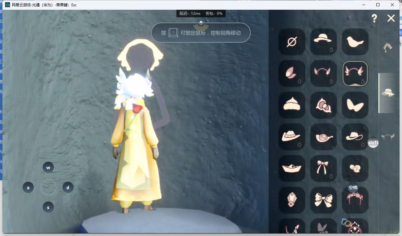This screenshot has height=236, width=402.
Task: Click the mouse-lock hint banner
Action: tap(201, 33)
